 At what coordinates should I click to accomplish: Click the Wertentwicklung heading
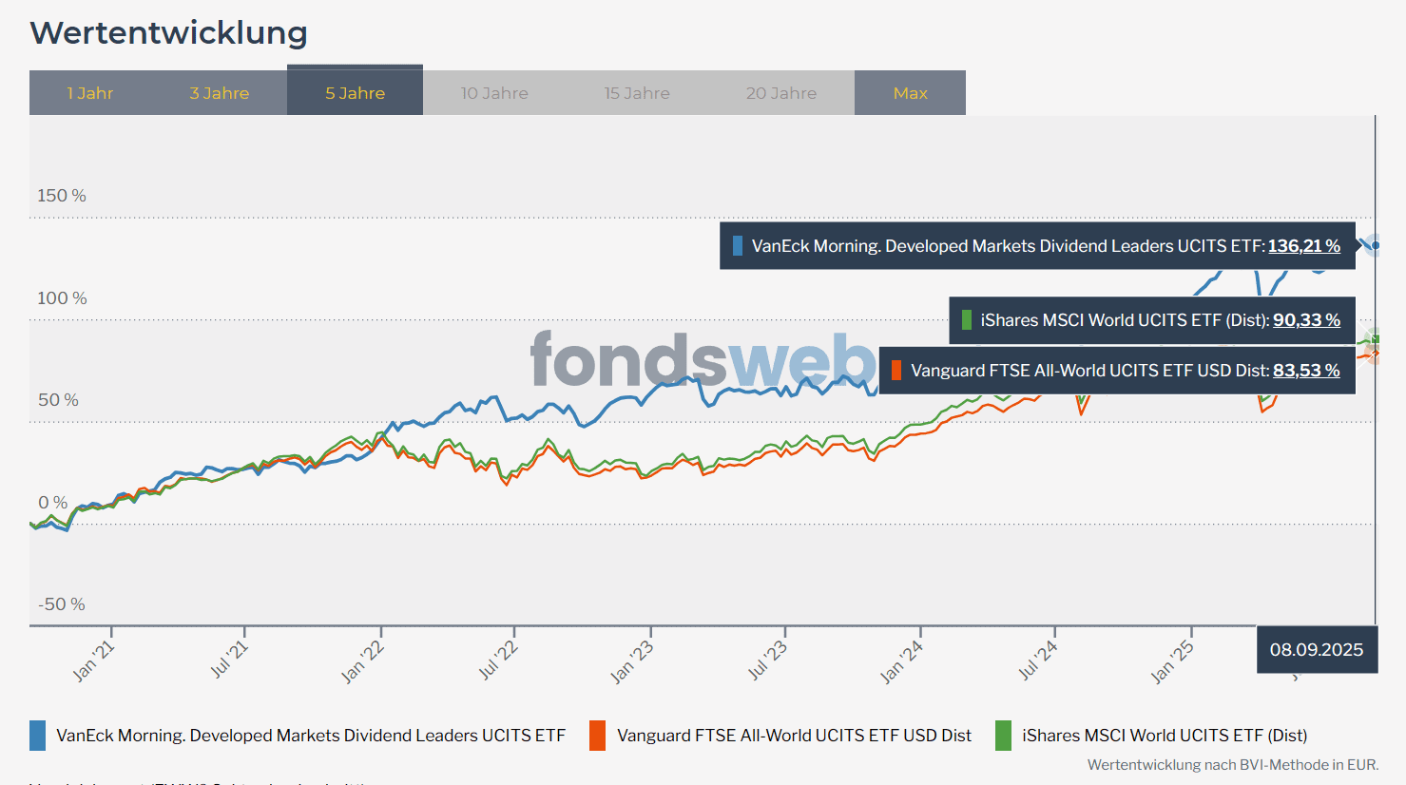(x=169, y=32)
